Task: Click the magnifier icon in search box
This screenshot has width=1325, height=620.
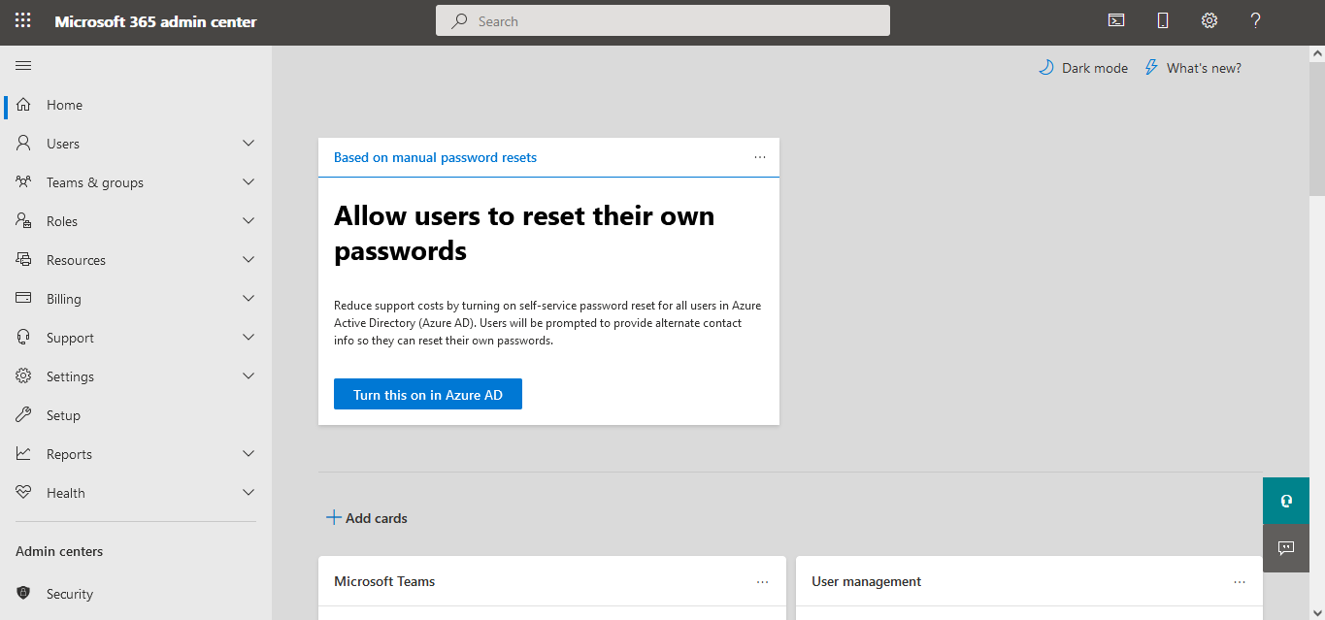Action: (x=459, y=20)
